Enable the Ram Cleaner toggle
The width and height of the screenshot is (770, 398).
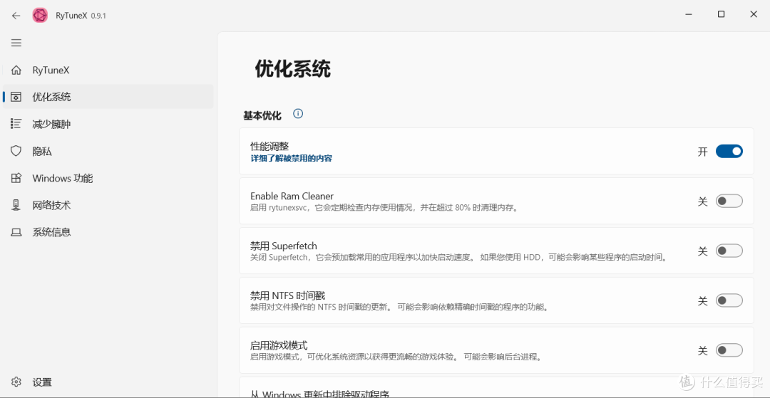click(x=729, y=201)
